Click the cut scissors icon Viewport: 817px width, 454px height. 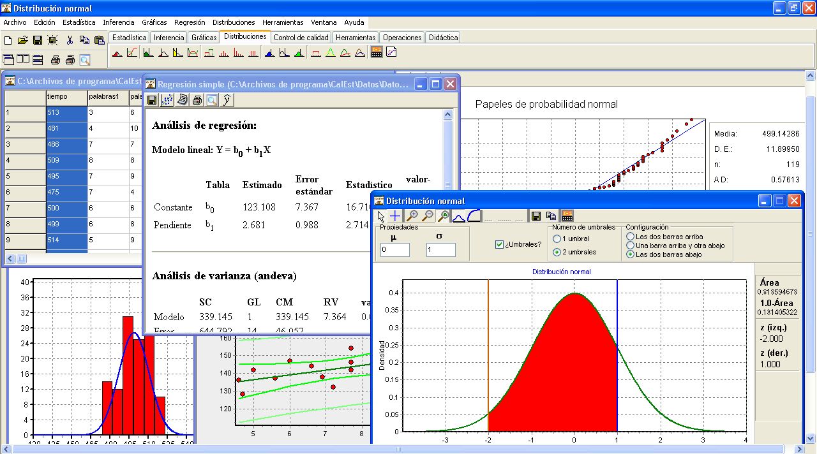click(70, 40)
